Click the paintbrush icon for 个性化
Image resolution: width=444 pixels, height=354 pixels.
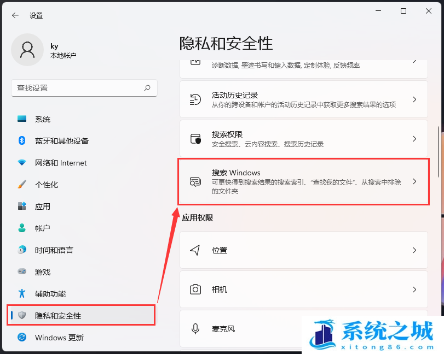22,184
